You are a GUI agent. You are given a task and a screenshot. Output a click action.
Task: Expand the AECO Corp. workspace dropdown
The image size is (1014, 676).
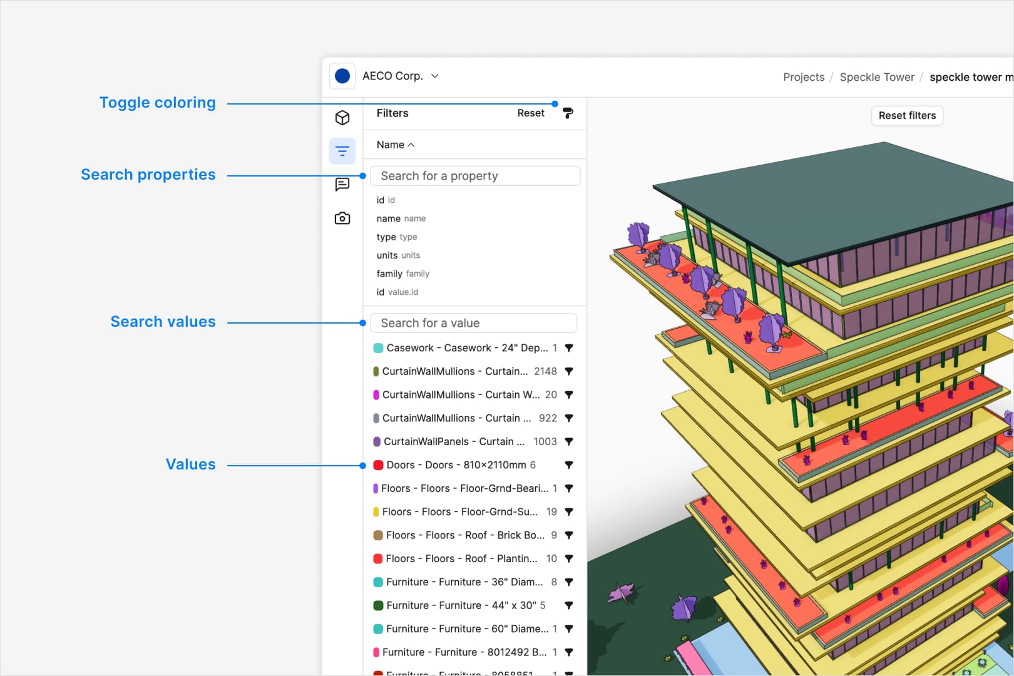435,76
